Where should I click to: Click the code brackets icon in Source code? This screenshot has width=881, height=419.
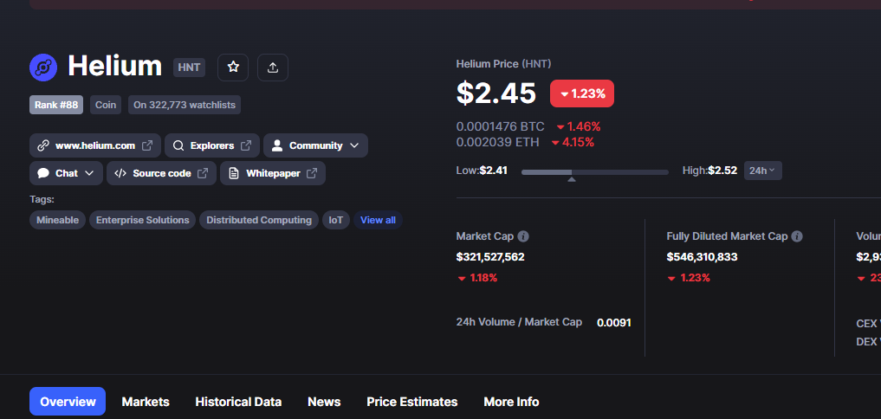(120, 173)
